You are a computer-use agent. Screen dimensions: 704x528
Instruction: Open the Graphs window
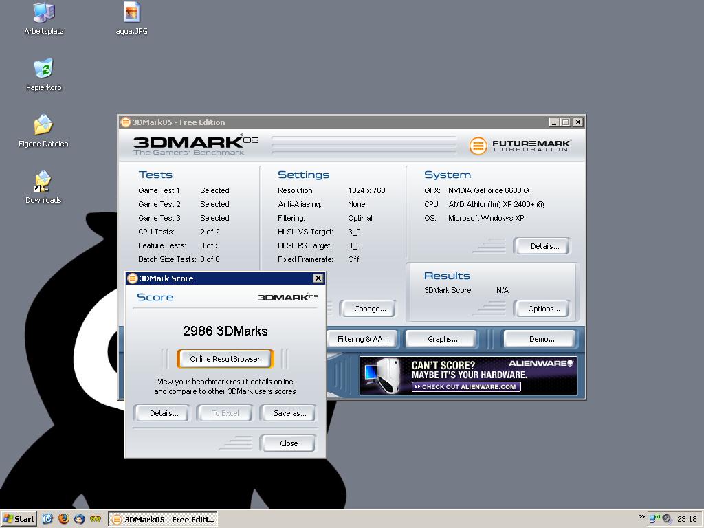pyautogui.click(x=442, y=339)
